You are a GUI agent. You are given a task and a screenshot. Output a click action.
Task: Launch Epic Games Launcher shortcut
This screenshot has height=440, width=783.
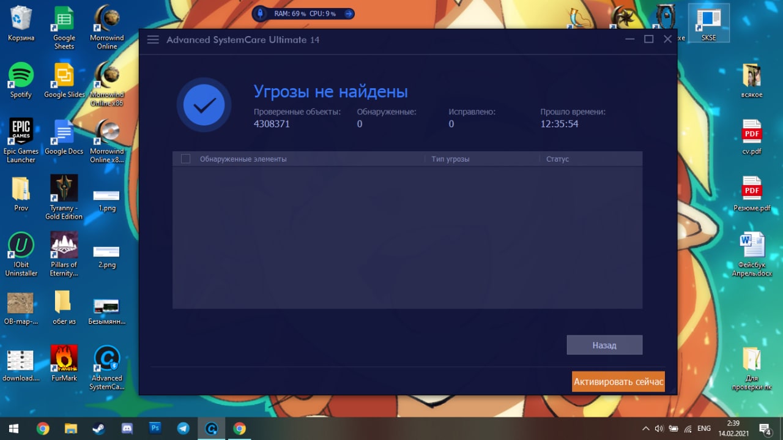tap(21, 141)
